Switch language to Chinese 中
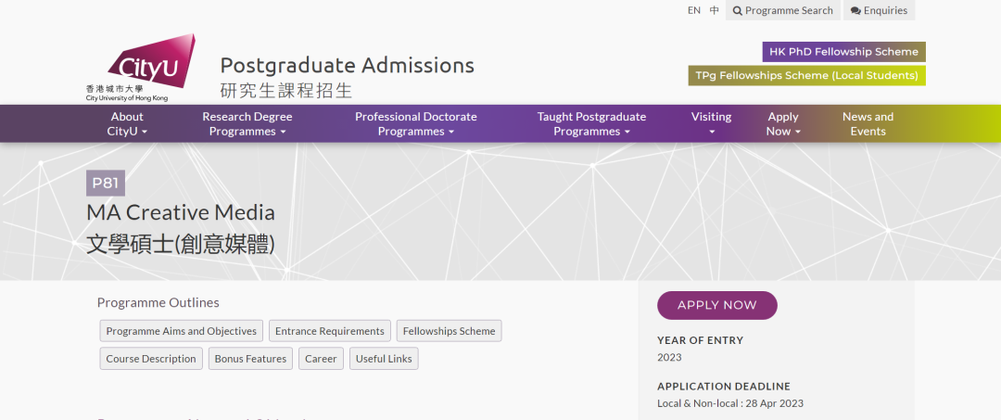This screenshot has width=1001, height=420. click(x=714, y=10)
